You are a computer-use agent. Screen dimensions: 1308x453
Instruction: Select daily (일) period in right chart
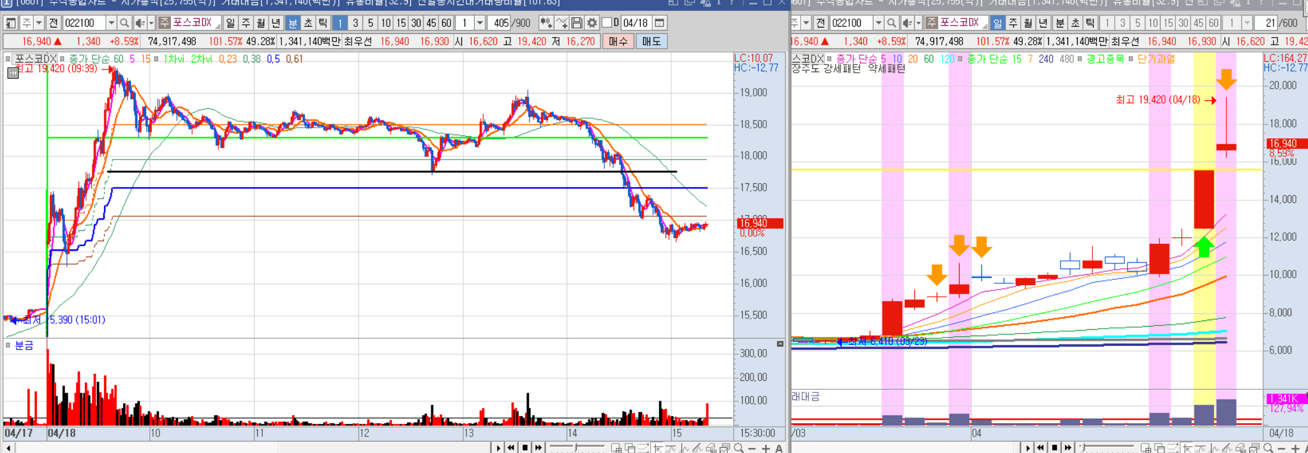(997, 23)
